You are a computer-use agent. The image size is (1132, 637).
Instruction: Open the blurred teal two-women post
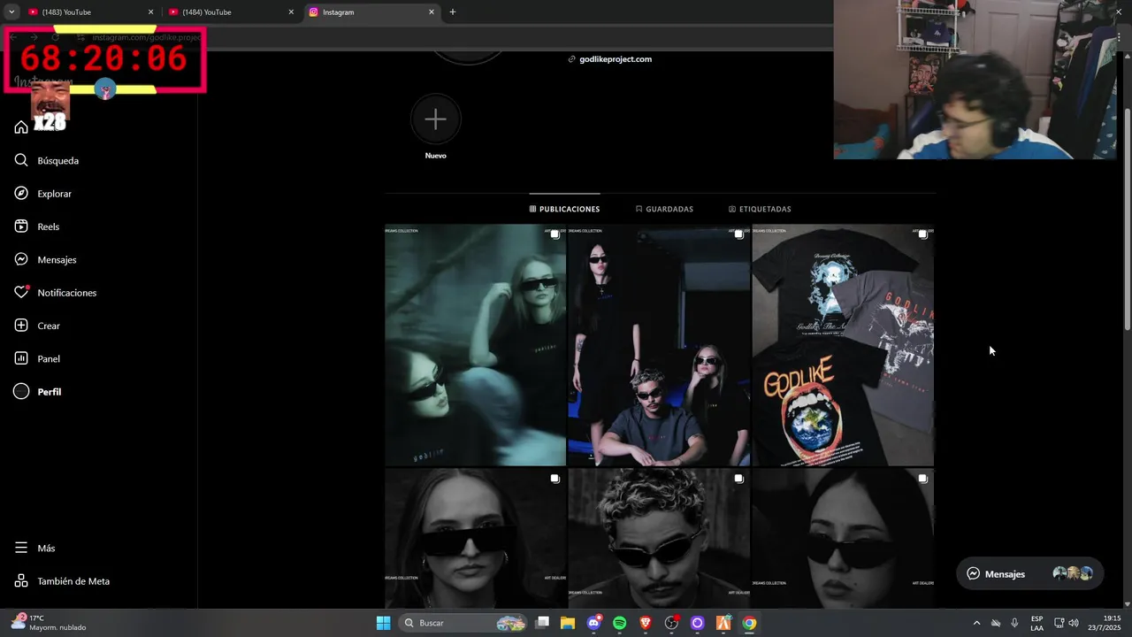(475, 345)
